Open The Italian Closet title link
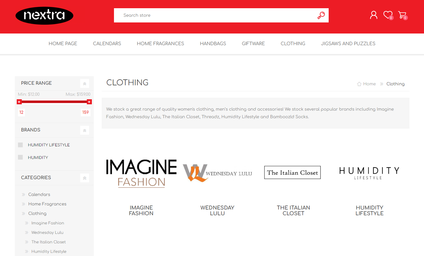This screenshot has height=256, width=424. [293, 210]
